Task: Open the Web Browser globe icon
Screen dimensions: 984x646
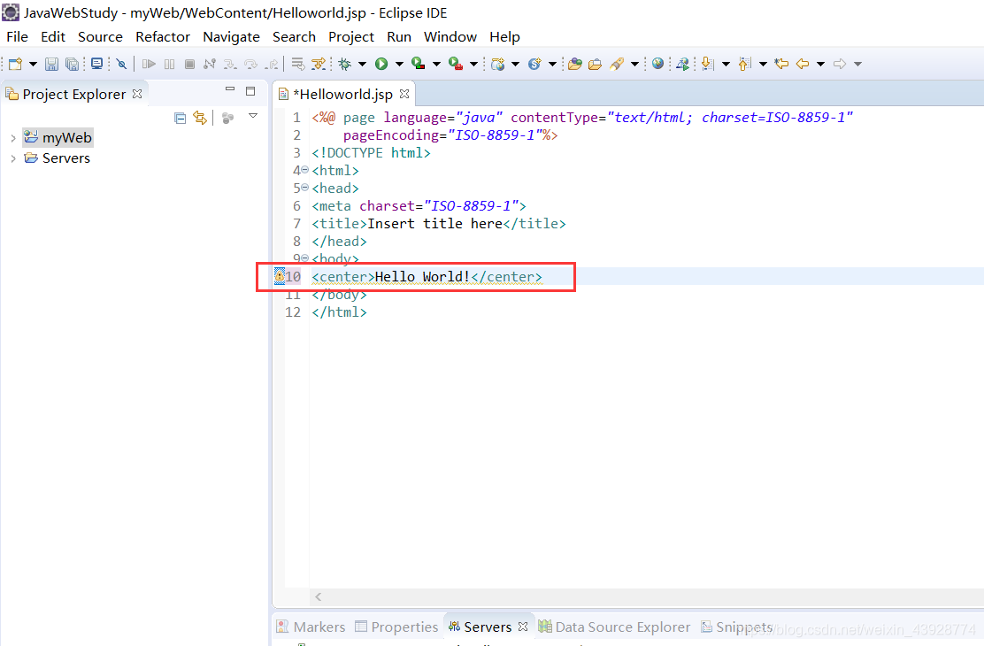Action: pos(657,64)
